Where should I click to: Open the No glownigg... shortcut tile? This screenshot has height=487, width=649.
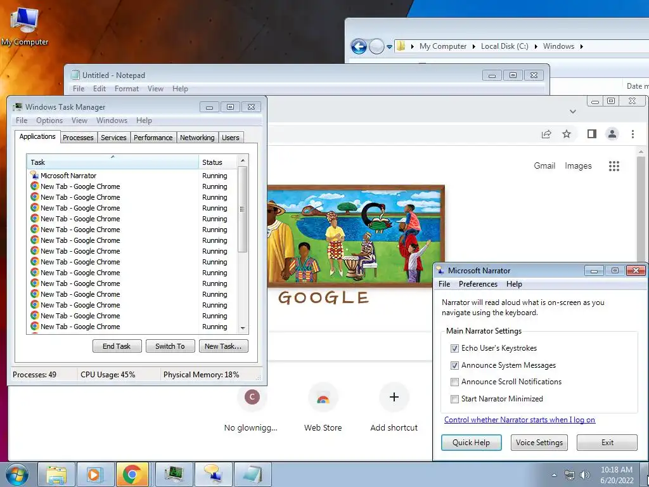click(x=251, y=408)
